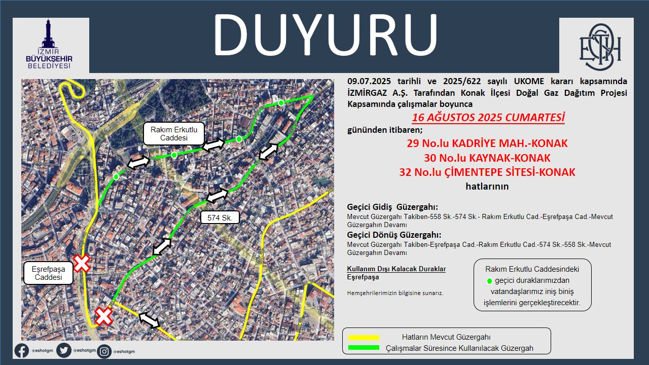Click the Twitter bird icon
This screenshot has height=365, width=649.
[x=64, y=351]
